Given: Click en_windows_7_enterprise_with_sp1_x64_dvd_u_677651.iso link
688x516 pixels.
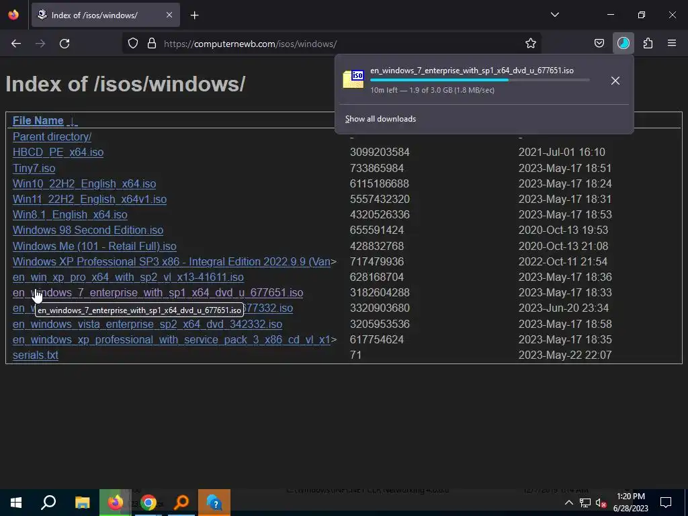Looking at the screenshot, I should [x=157, y=293].
